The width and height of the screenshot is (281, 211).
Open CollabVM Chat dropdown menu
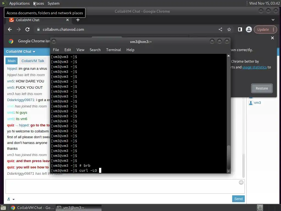pos(21,51)
